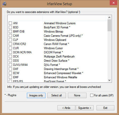
Task: Tick the CAM extension checkbox
Action: click(10, 36)
